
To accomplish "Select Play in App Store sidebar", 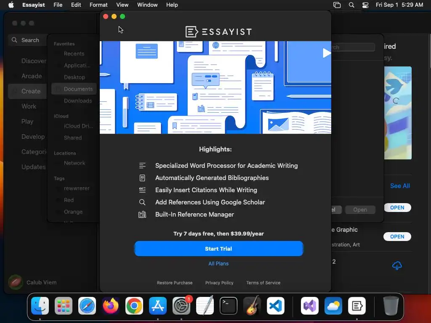I will coord(27,122).
